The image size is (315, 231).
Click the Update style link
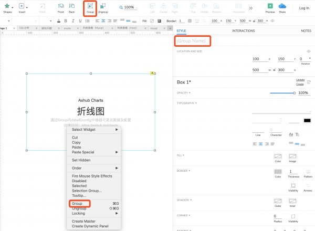click(x=300, y=80)
